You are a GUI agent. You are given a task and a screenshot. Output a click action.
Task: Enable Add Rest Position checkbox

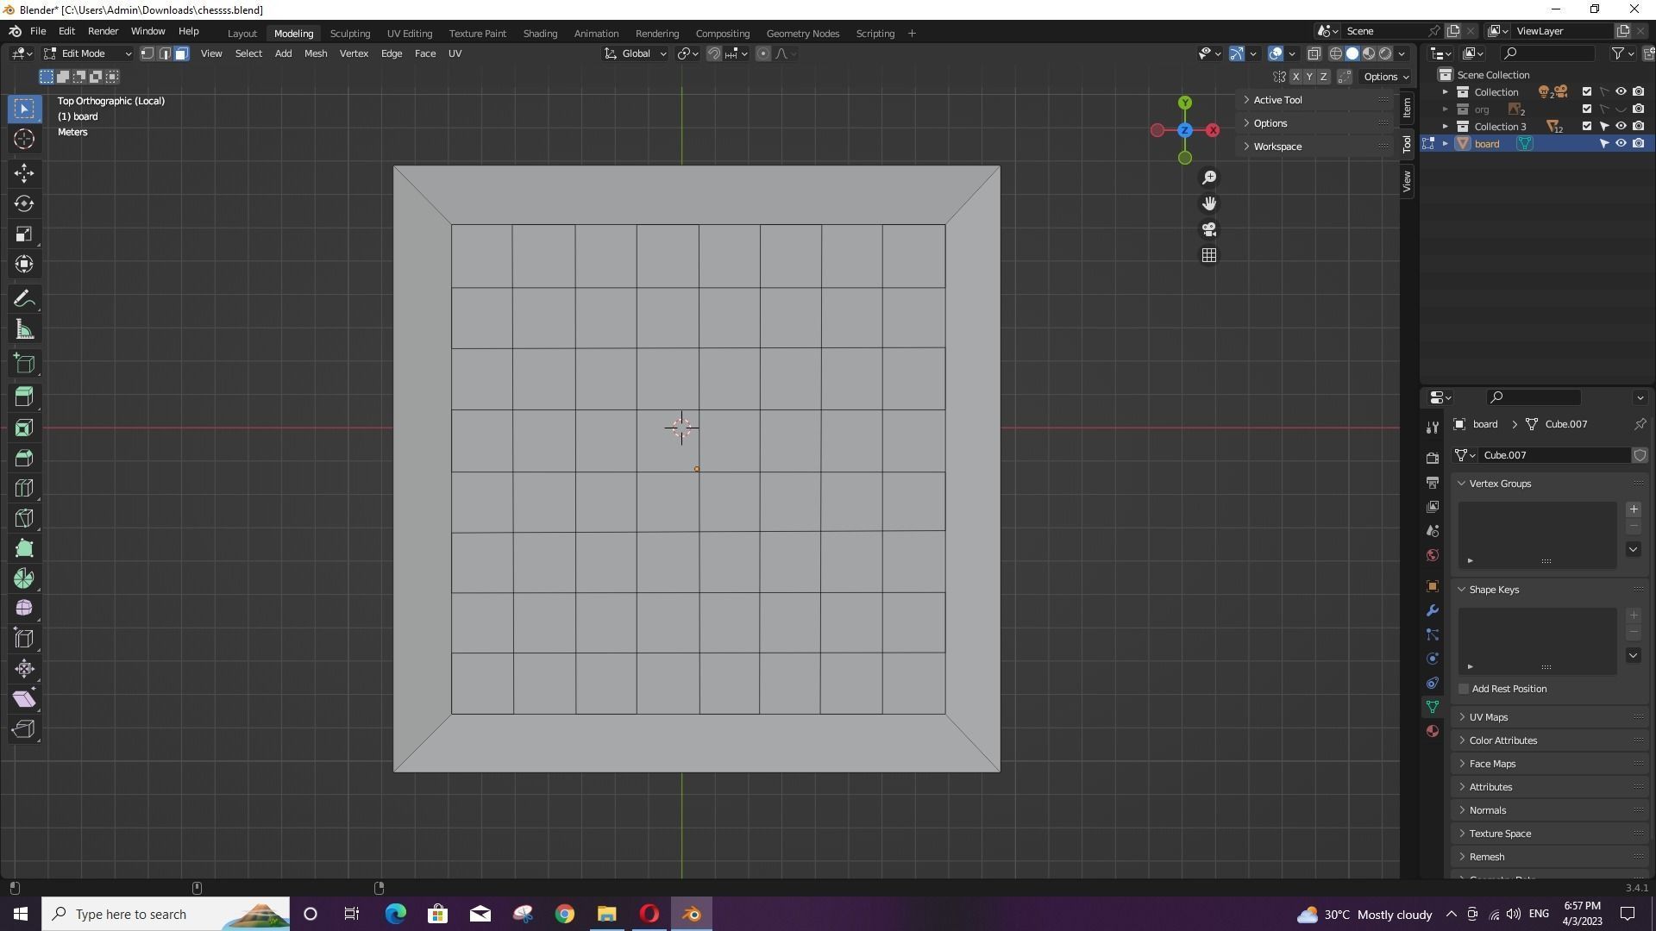(1464, 689)
